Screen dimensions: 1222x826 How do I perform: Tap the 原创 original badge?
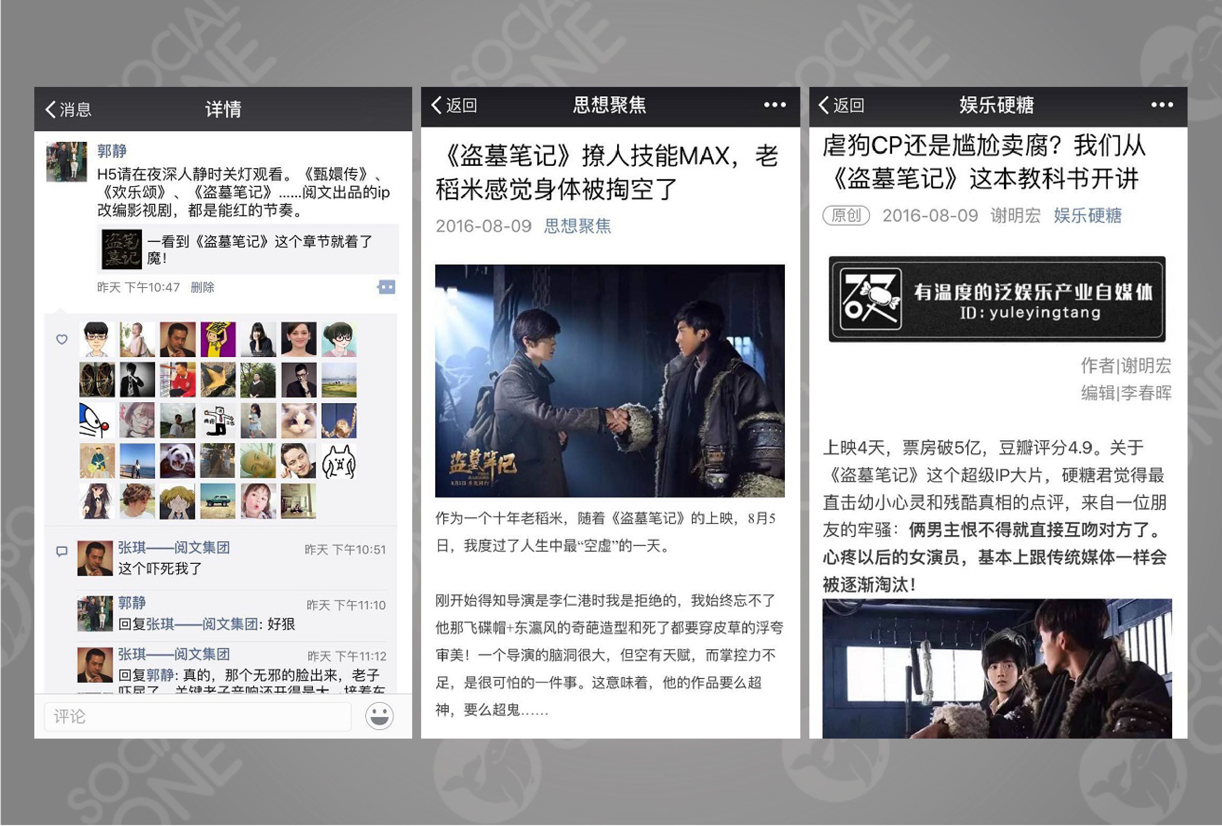click(x=846, y=215)
